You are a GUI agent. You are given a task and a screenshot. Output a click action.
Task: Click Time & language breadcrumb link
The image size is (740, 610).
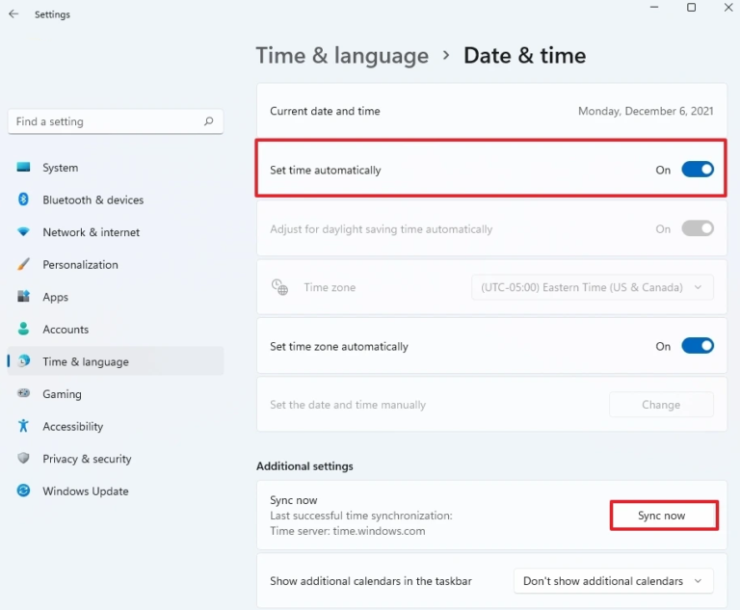click(x=342, y=56)
